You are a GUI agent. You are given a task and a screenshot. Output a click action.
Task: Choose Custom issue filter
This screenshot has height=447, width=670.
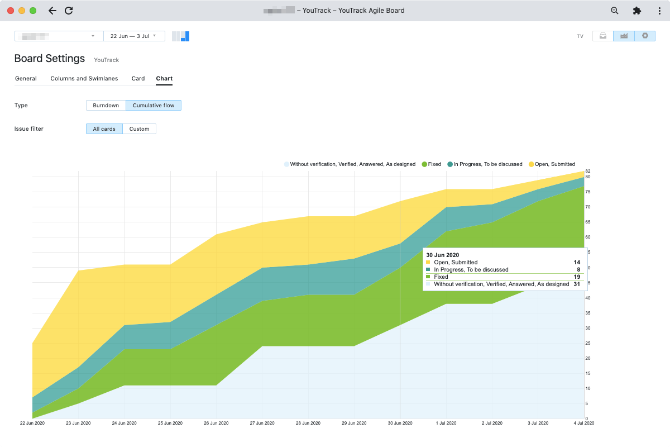pyautogui.click(x=139, y=129)
